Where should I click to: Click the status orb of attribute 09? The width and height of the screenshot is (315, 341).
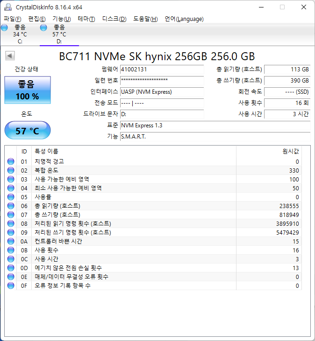[11, 232]
